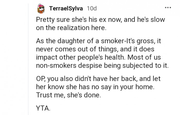Click the line 'on the realization here.'
This screenshot has width=180, height=115.
tap(71, 28)
